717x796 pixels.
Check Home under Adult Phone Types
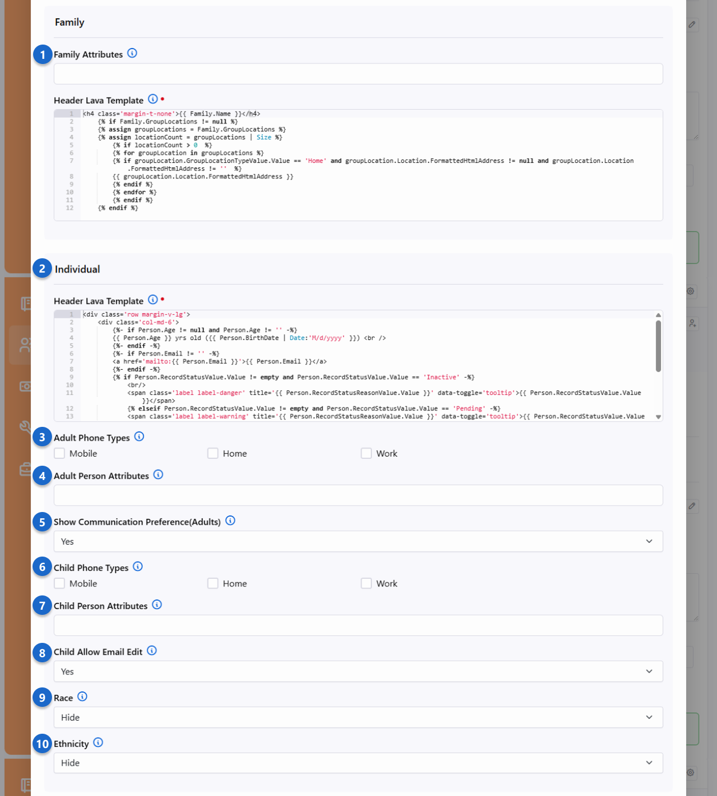coord(213,453)
